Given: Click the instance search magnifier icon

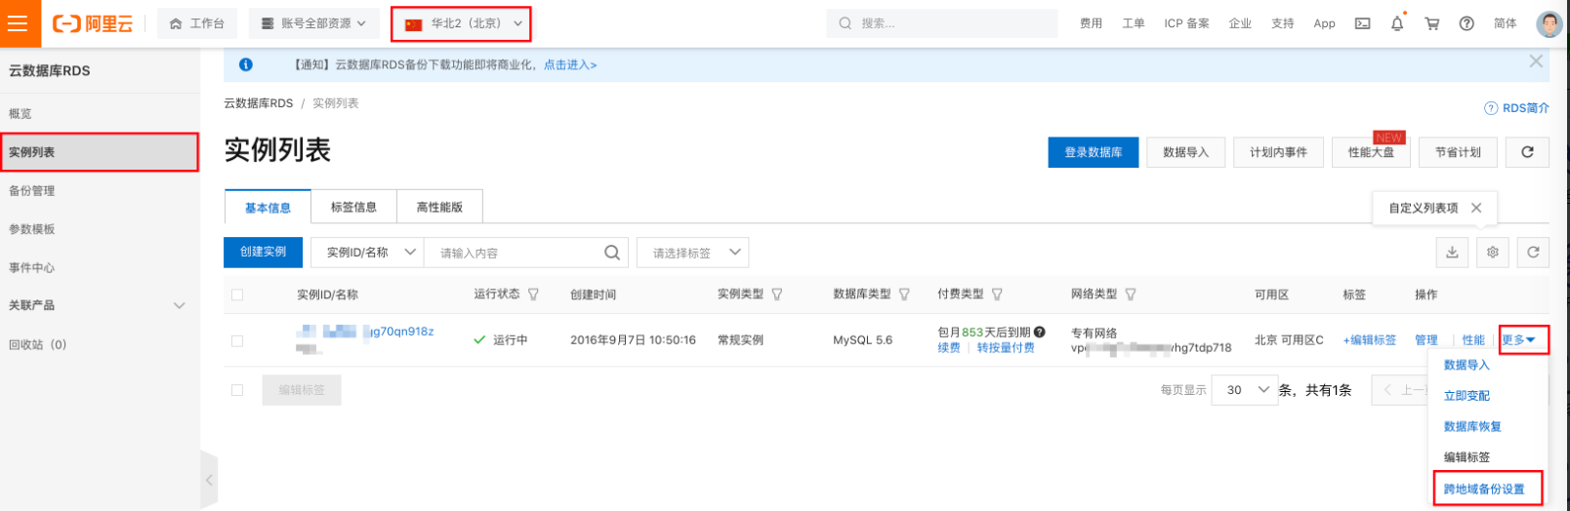Looking at the screenshot, I should (x=612, y=253).
